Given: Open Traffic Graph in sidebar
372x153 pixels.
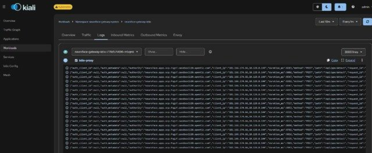Looking at the screenshot, I should 12,30.
